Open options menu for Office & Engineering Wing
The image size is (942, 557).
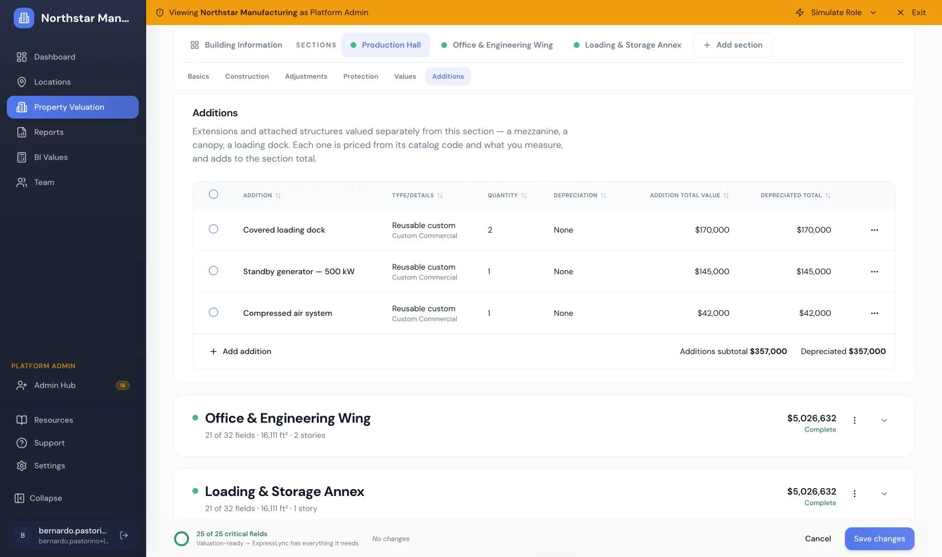(x=855, y=421)
